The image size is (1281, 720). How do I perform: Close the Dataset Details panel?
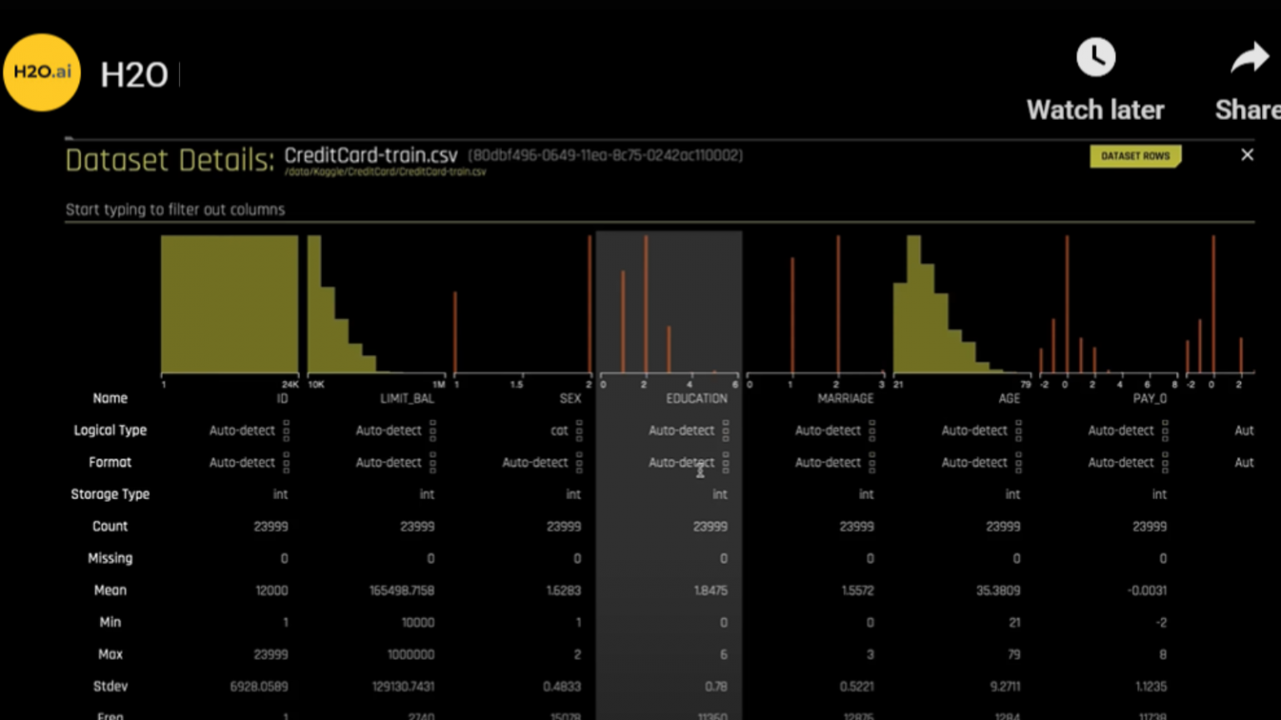[x=1247, y=155]
